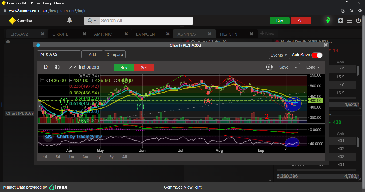
Task: Switch to the LRS/AVZ tab
Action: point(20,34)
